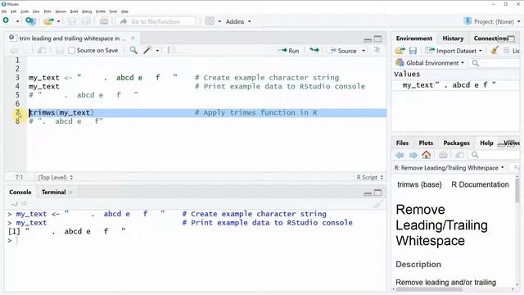Click the Re-run previous code region icon
The width and height of the screenshot is (524, 295).
click(x=314, y=50)
